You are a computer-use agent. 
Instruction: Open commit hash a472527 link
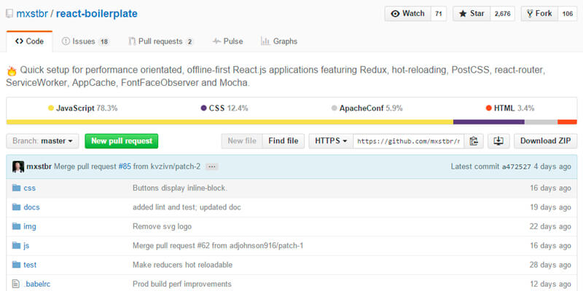pos(517,167)
